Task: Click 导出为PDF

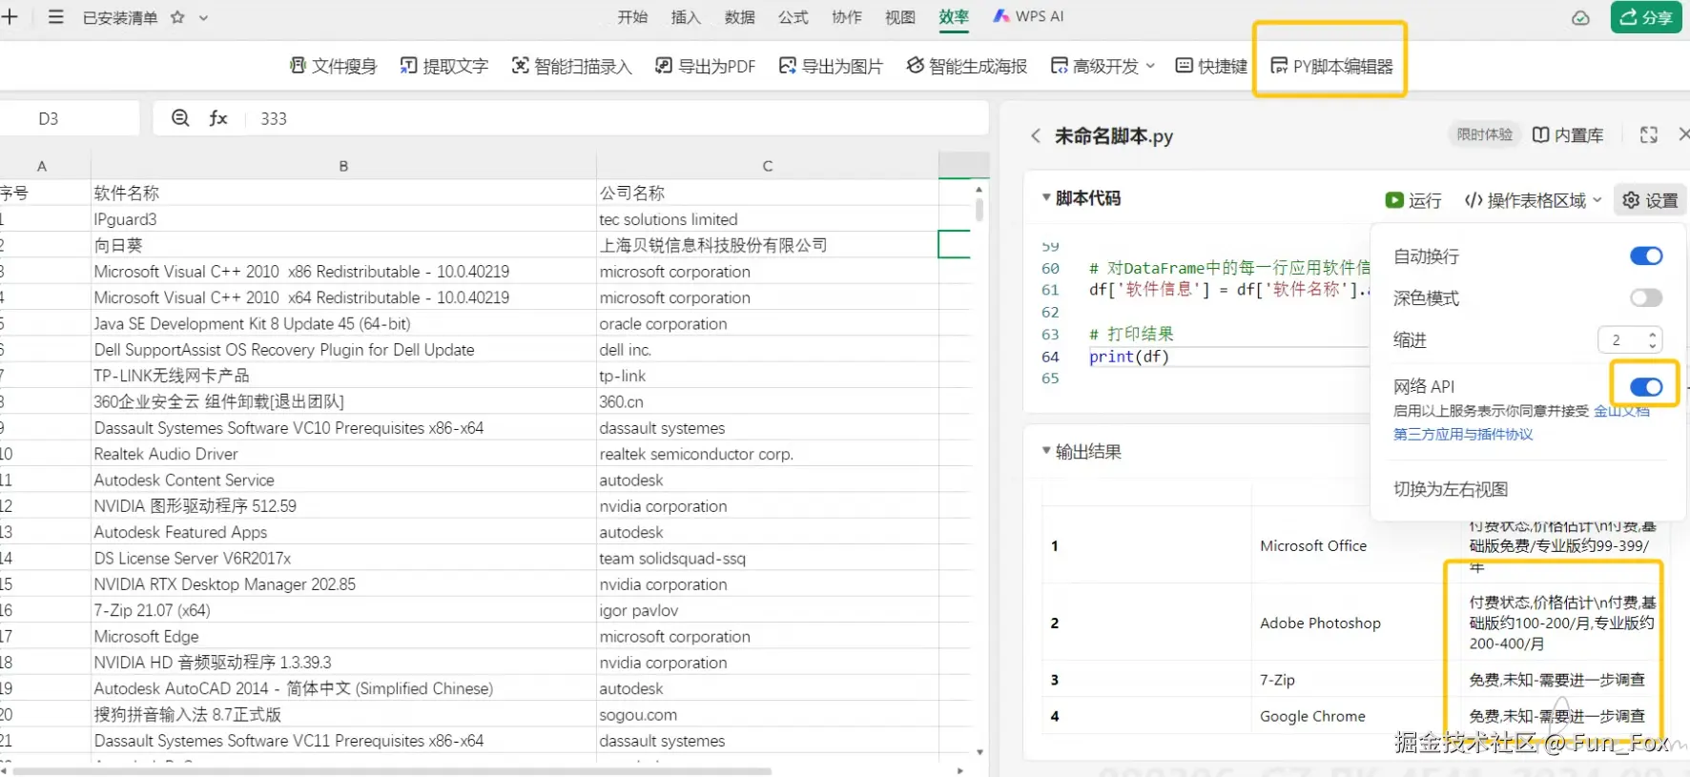Action: [x=705, y=66]
